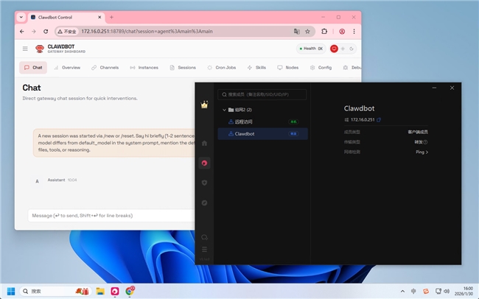The width and height of the screenshot is (479, 299).
Task: Click the blue badge on Clawdbot row
Action: pos(293,134)
